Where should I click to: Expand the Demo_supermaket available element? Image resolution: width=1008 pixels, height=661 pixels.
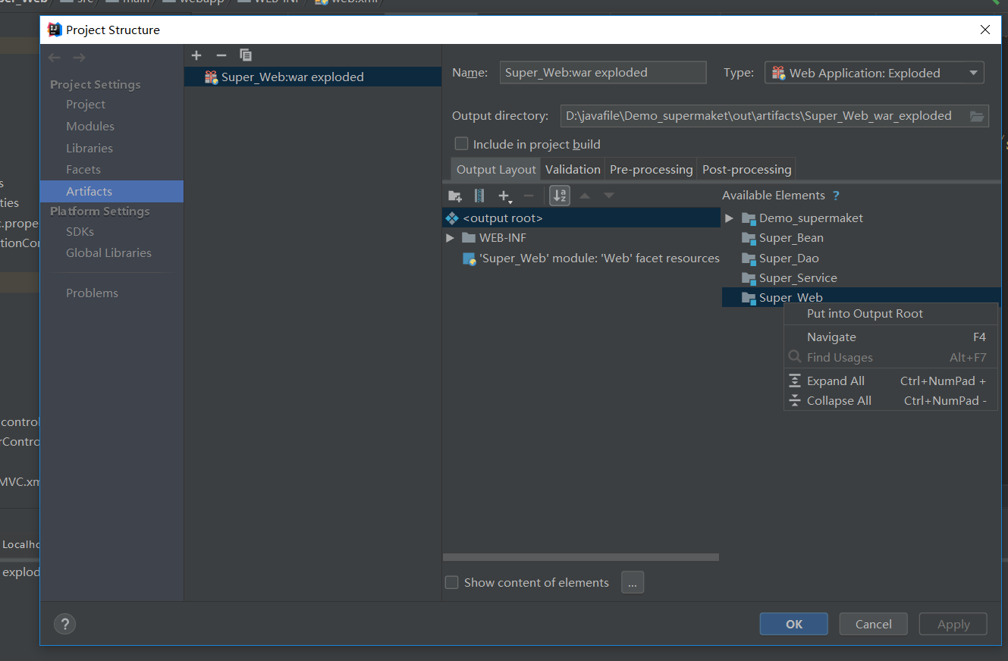click(x=728, y=218)
